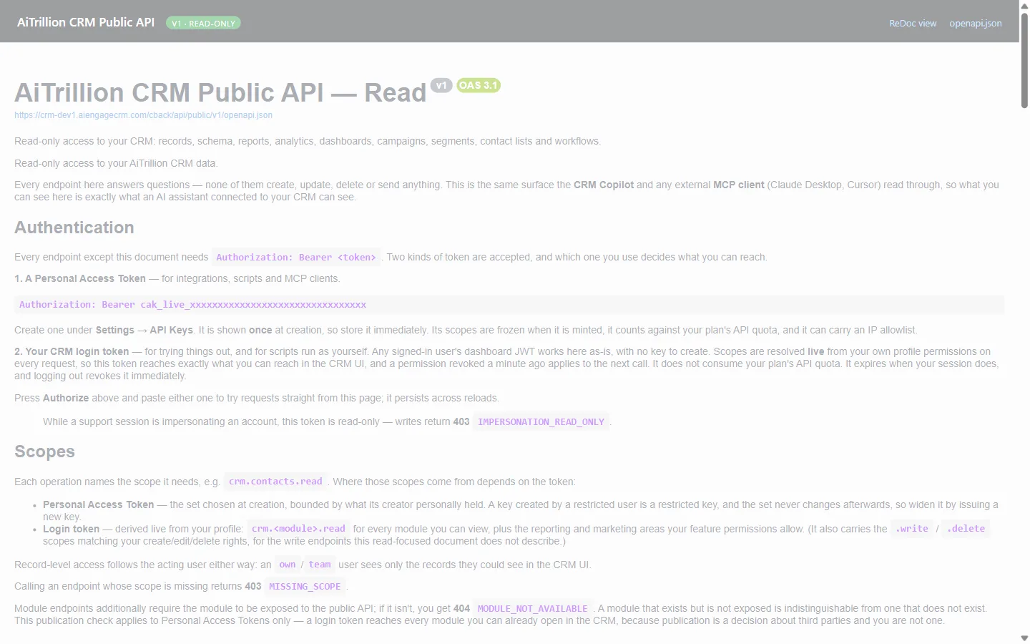
Task: Click the bold "CRM Copilot" text
Action: point(604,185)
